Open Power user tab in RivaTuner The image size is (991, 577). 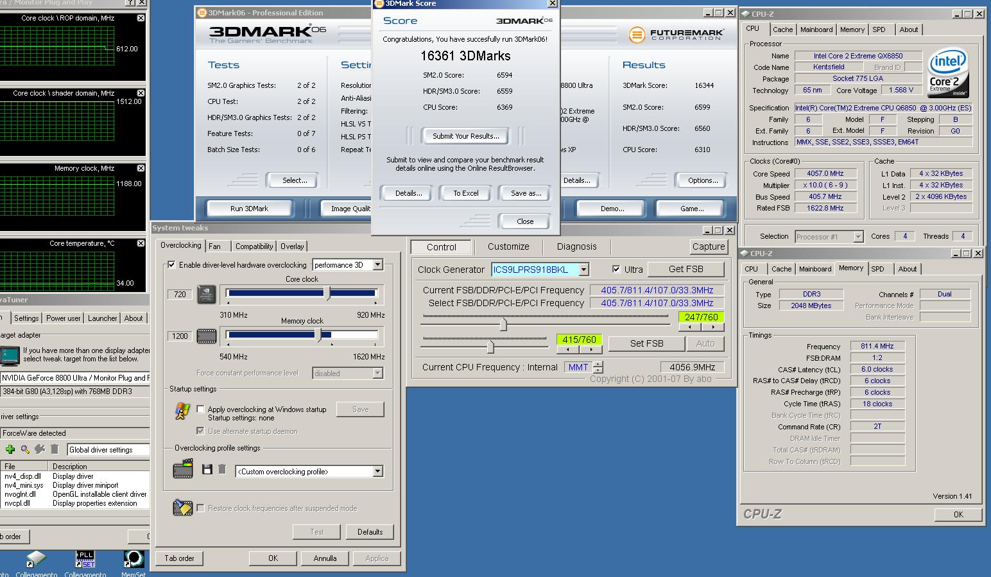coord(64,318)
